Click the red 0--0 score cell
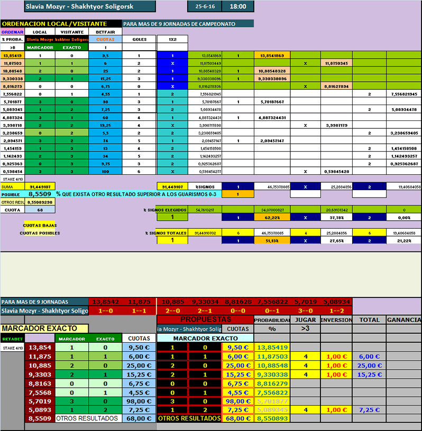This screenshot has width=422, height=431. [x=238, y=311]
